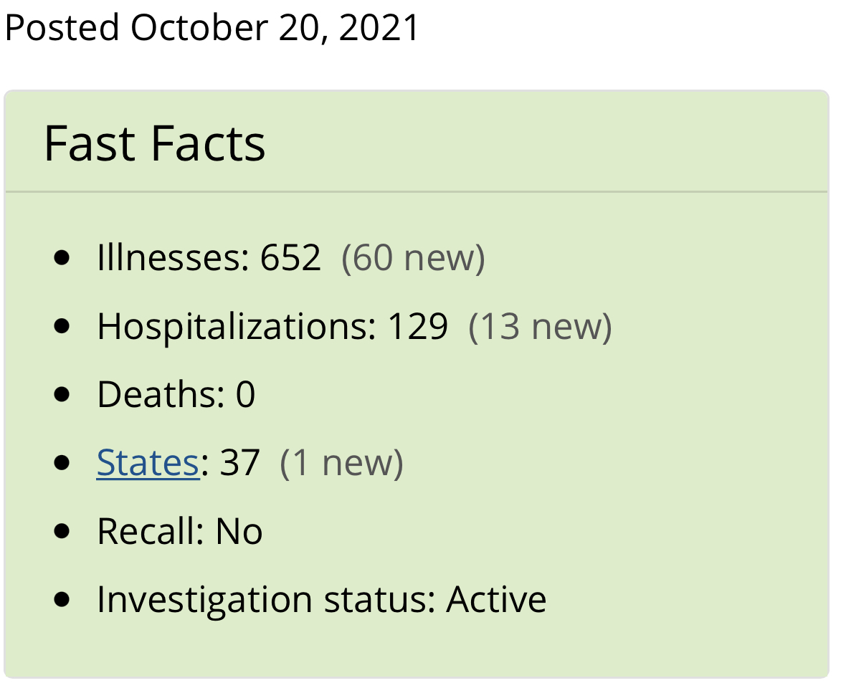841x683 pixels.
Task: Click the bullet before Illnesses
Action: pos(62,257)
